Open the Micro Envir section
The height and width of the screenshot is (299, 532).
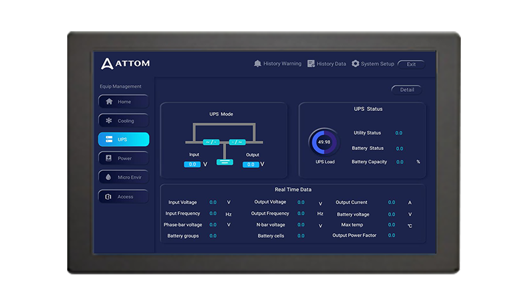124,177
